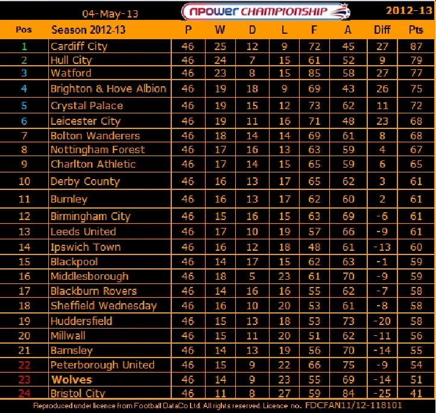Click Watford's goals for value 85

[x=314, y=73]
